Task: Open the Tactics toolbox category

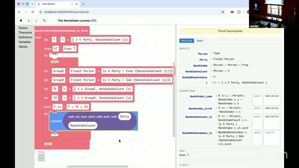Action: pyautogui.click(x=23, y=28)
